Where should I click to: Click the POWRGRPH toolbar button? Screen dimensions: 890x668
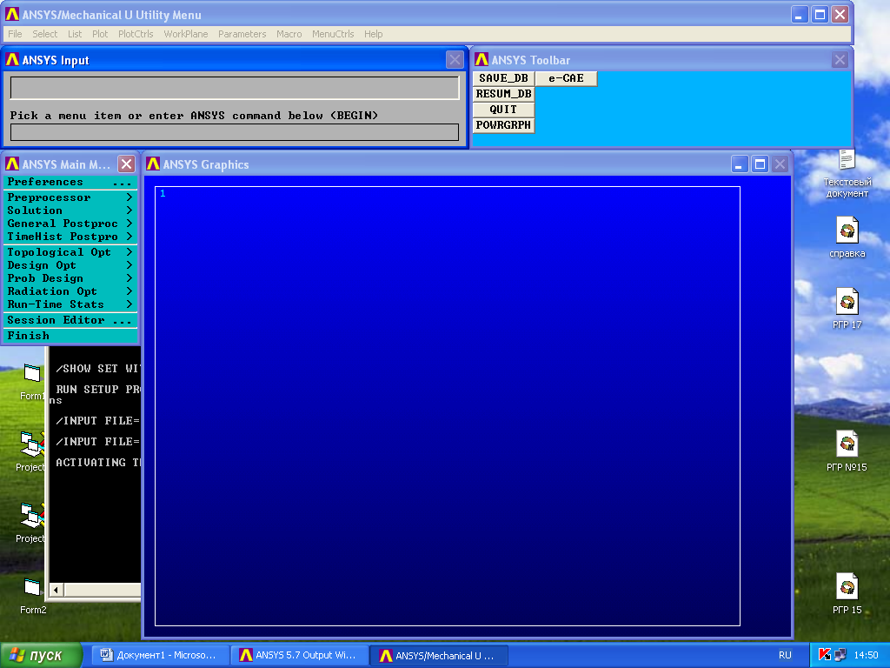tap(503, 125)
